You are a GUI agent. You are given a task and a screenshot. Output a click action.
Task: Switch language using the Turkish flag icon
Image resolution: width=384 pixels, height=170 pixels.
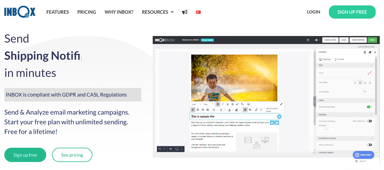[198, 12]
